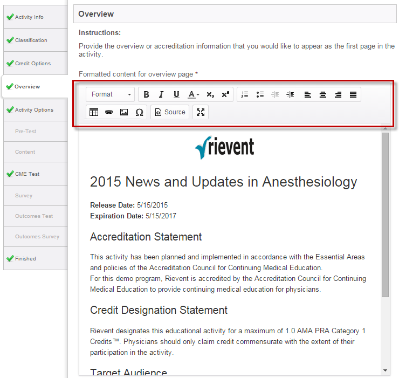Image resolution: width=399 pixels, height=378 pixels.
Task: Open Activity Options step
Action: [x=36, y=109]
